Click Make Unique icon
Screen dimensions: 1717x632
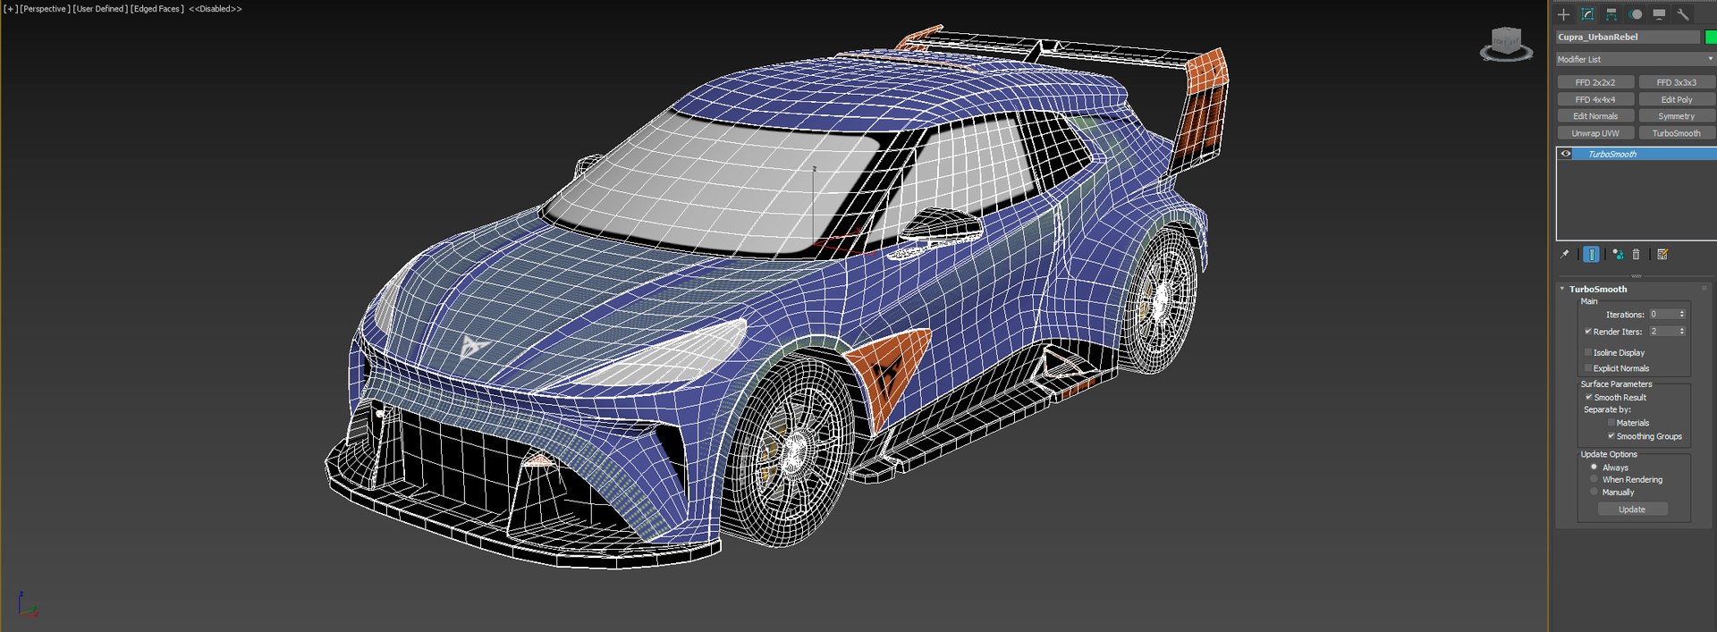1618,255
